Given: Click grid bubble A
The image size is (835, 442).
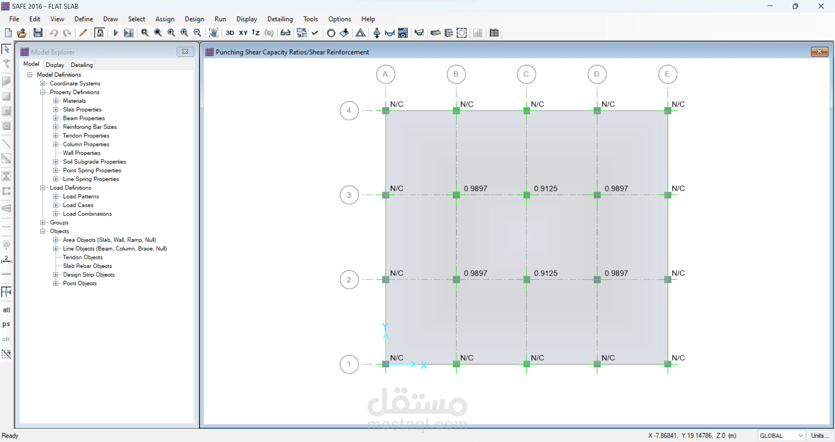Looking at the screenshot, I should click(385, 74).
